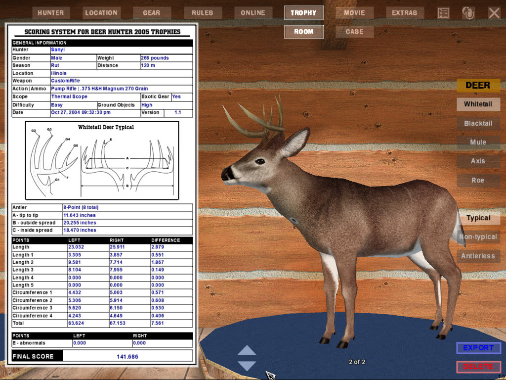Image resolution: width=506 pixels, height=380 pixels.
Task: Click left Length value 23.032
Action: [76, 247]
